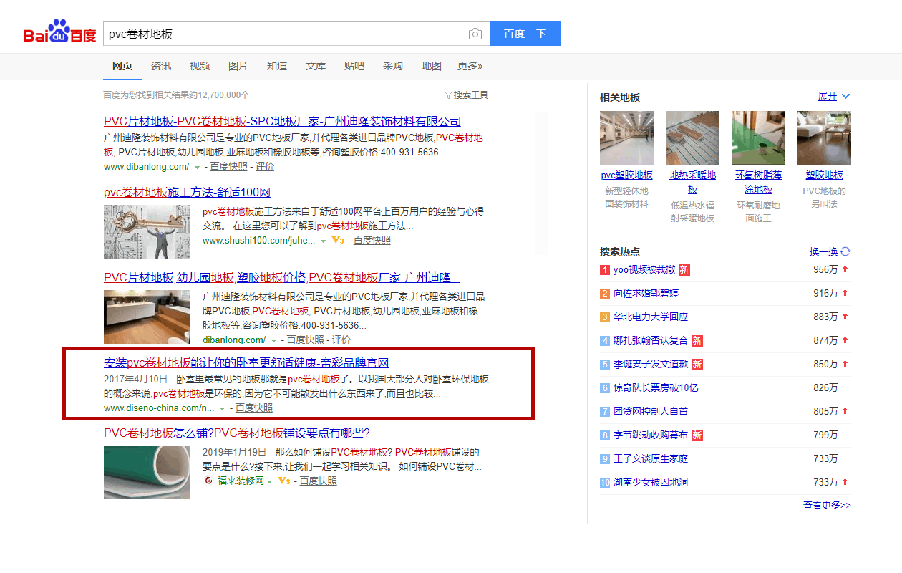The image size is (902, 573).
Task: Open the 广州迪隆装饰材料有限公司 first result title
Action: pos(282,122)
